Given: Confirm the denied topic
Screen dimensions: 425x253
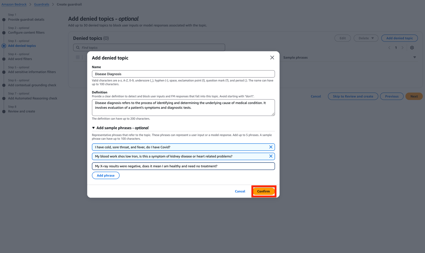Looking at the screenshot, I should point(263,191).
